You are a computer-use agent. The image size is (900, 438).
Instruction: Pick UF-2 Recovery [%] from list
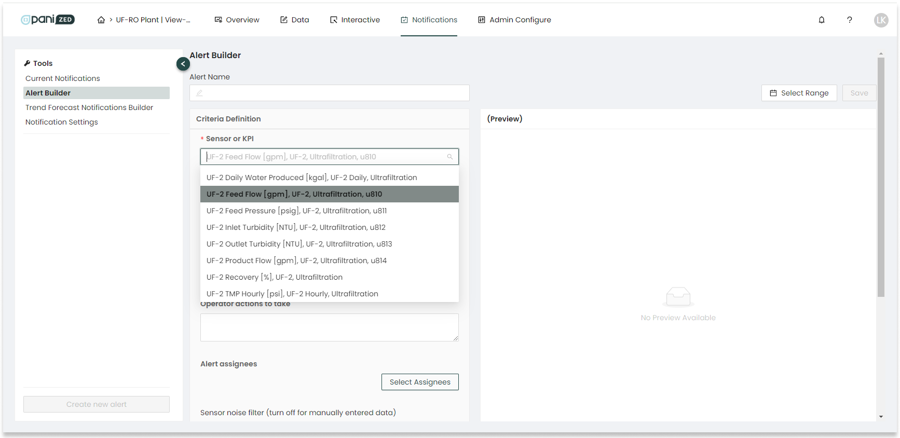click(x=275, y=277)
